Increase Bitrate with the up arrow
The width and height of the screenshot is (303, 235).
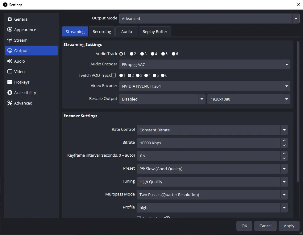pos(284,140)
